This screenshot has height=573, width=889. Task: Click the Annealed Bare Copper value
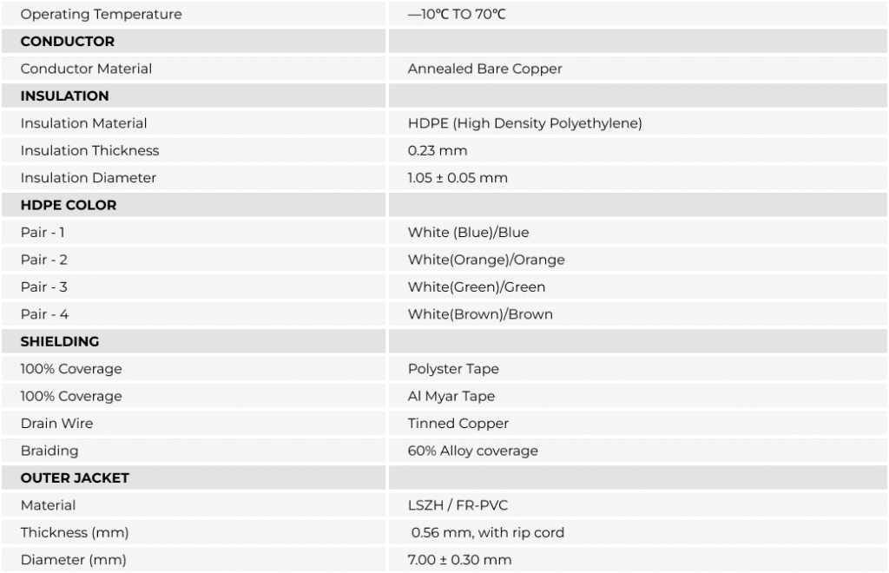pyautogui.click(x=484, y=69)
